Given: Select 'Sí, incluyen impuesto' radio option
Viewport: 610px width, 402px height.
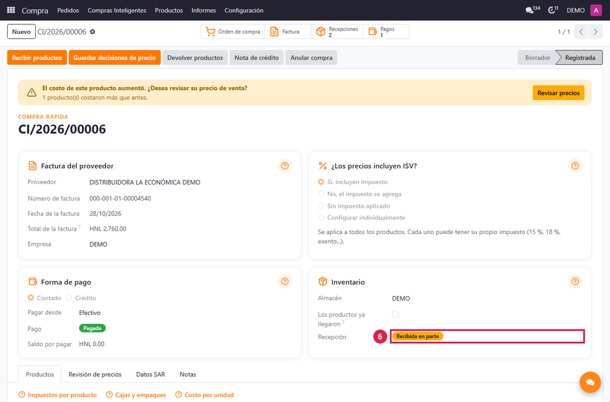Looking at the screenshot, I should 321,182.
